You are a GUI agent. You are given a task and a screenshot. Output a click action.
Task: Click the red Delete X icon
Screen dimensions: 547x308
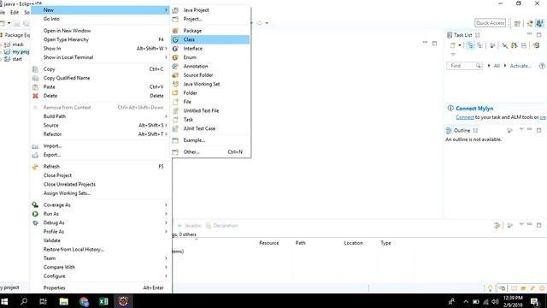click(x=35, y=96)
